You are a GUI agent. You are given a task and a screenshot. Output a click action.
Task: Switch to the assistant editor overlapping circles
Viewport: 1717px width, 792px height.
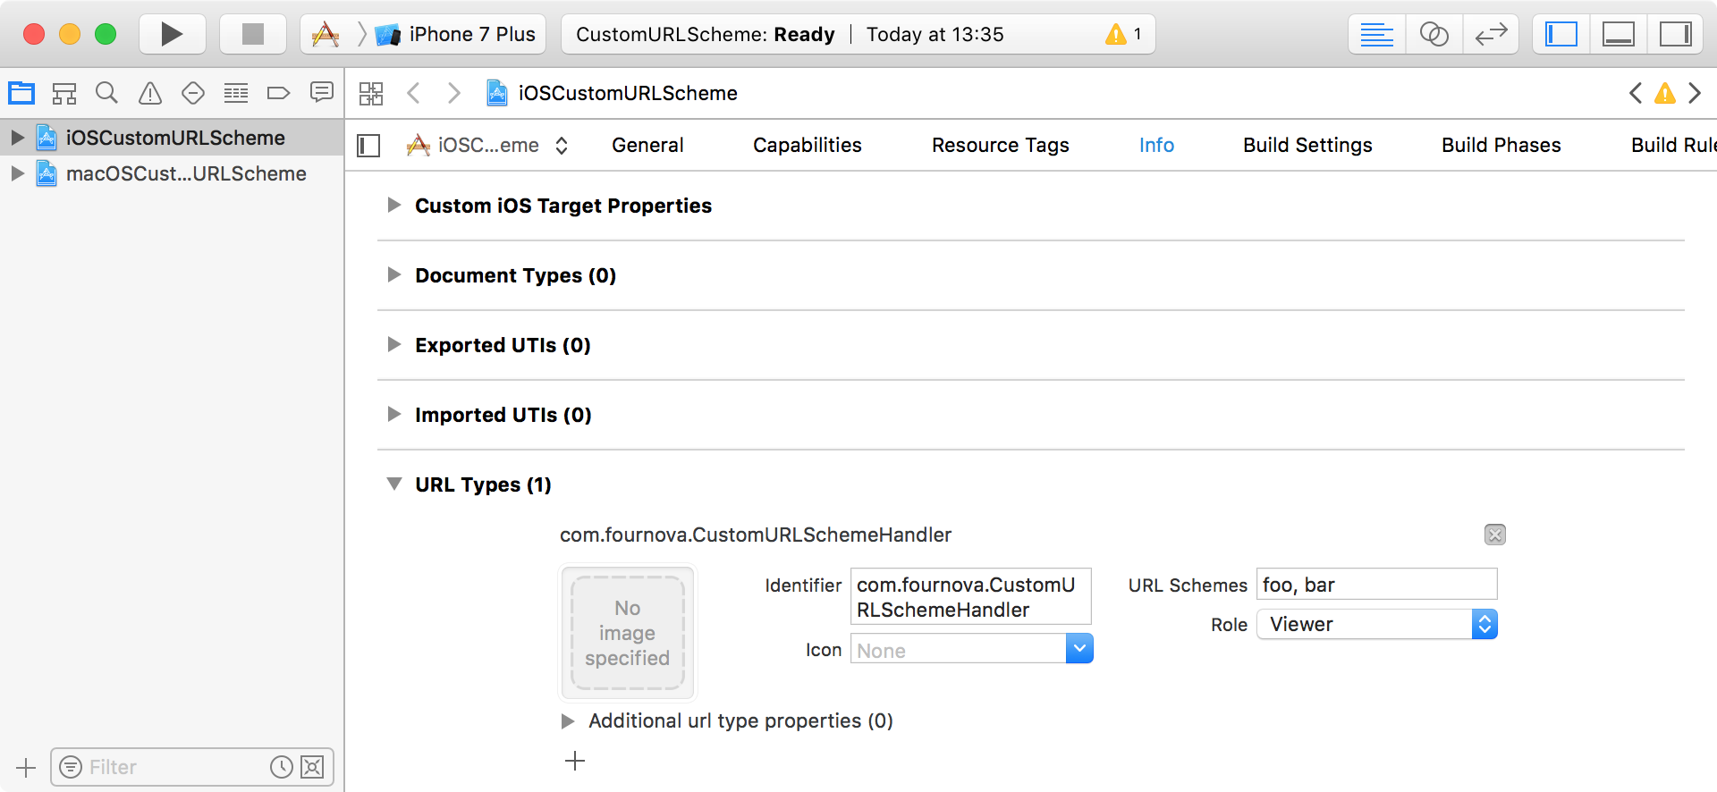click(x=1434, y=34)
